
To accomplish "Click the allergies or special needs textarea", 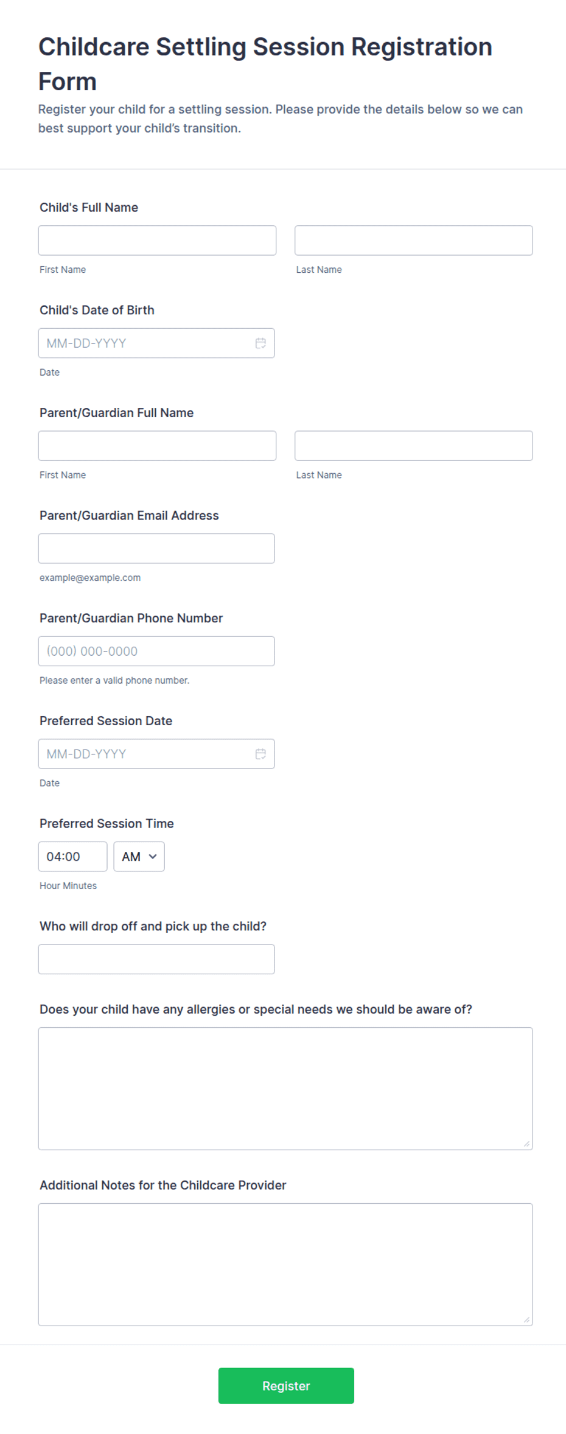I will pos(285,1089).
